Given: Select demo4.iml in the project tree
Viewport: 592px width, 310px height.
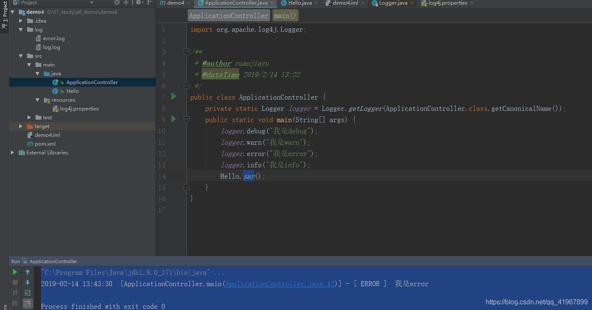Looking at the screenshot, I should pyautogui.click(x=48, y=135).
